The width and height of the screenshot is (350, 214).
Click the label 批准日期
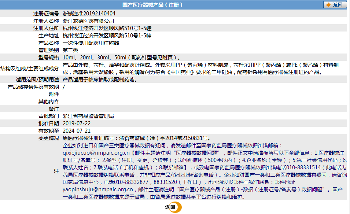click(x=49, y=123)
